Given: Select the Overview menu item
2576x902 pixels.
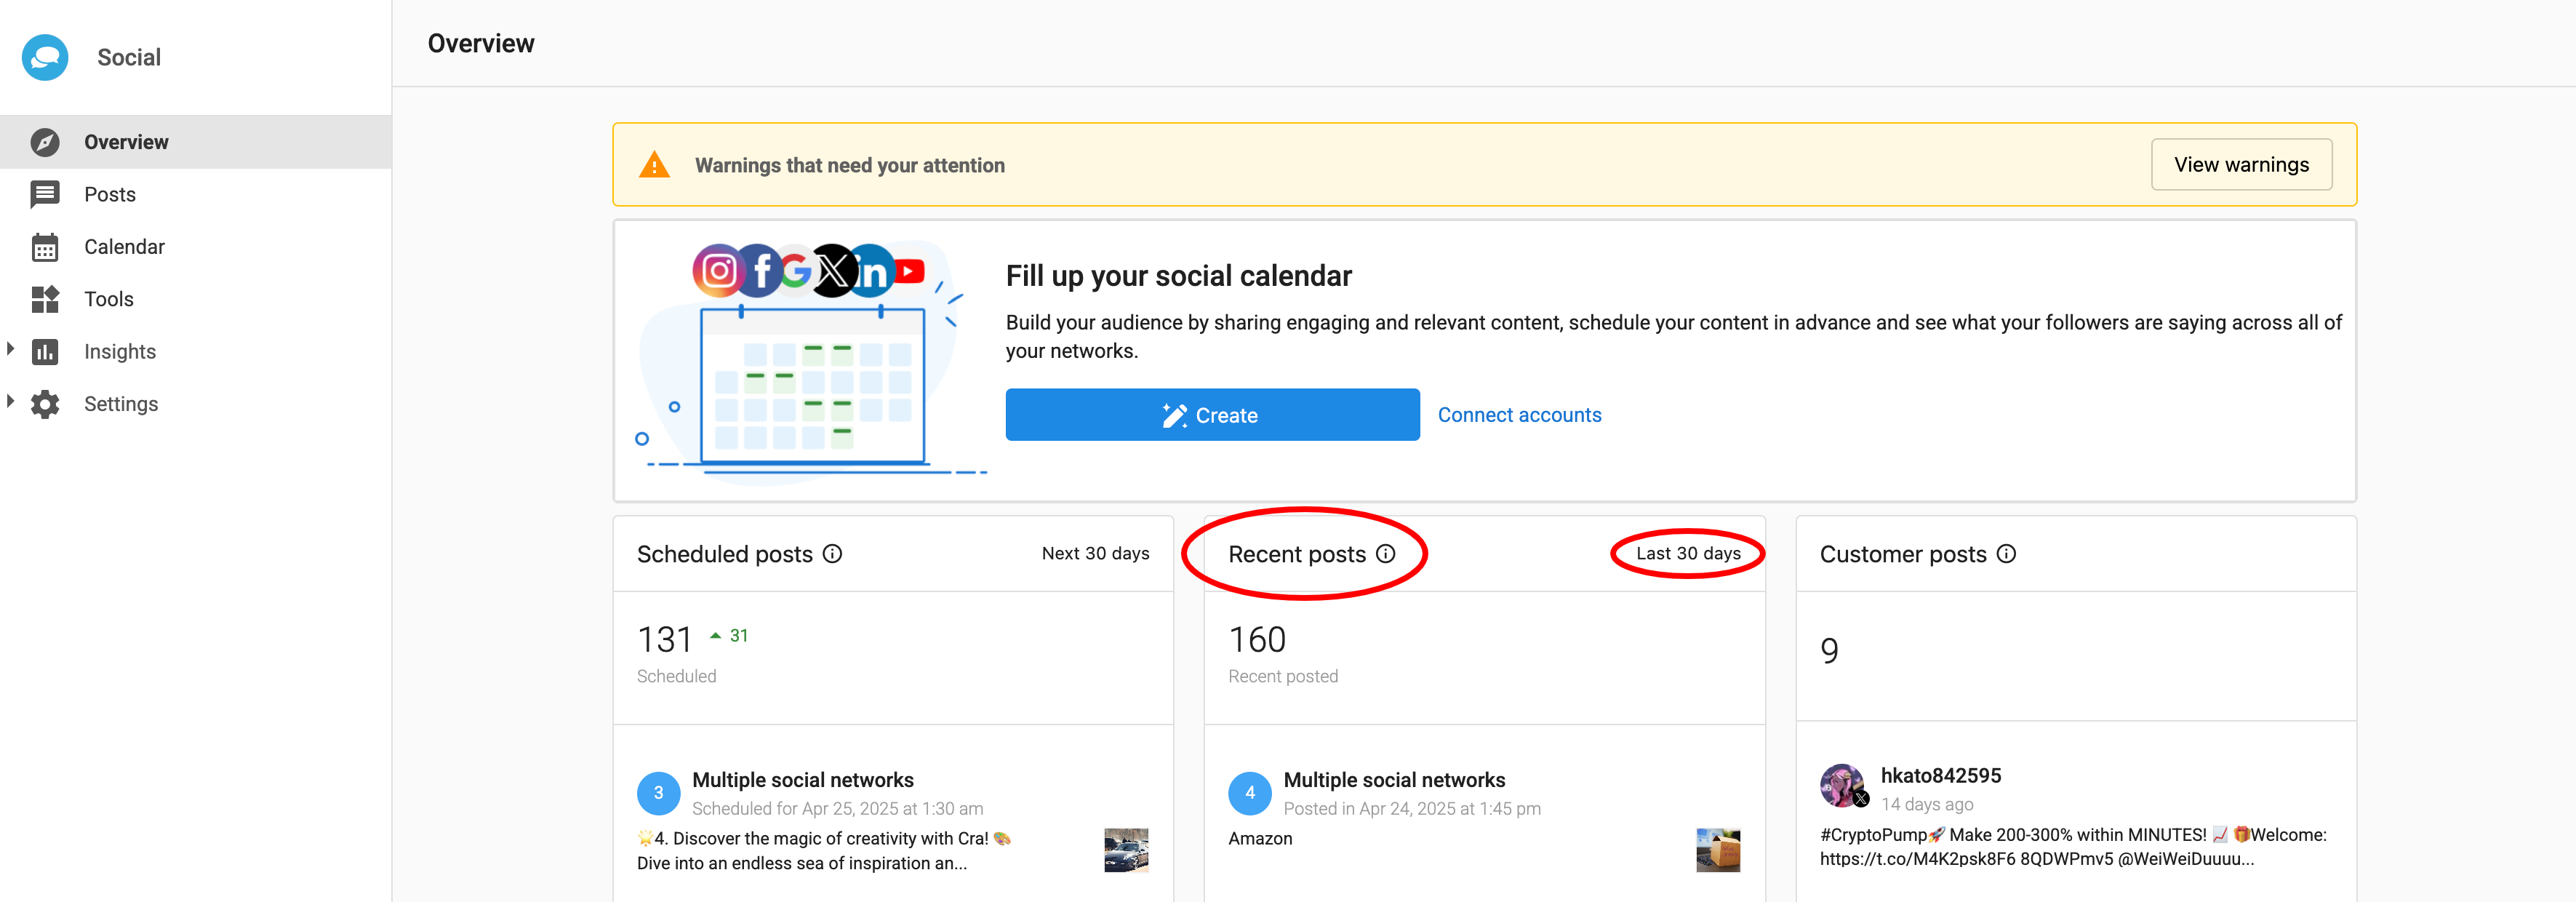Looking at the screenshot, I should click(126, 142).
